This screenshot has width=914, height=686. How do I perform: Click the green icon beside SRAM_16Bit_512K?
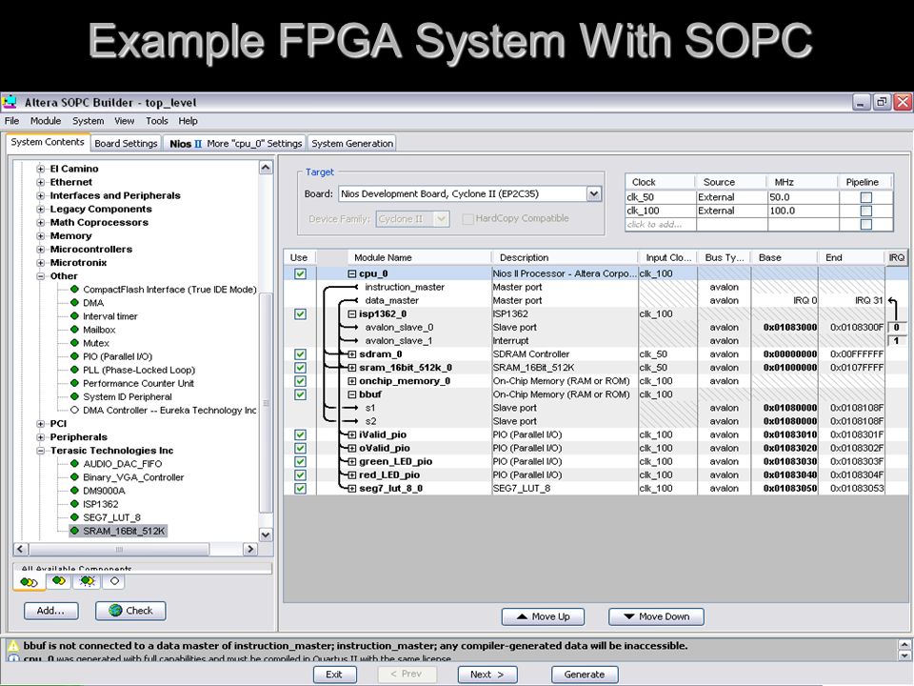pos(74,531)
